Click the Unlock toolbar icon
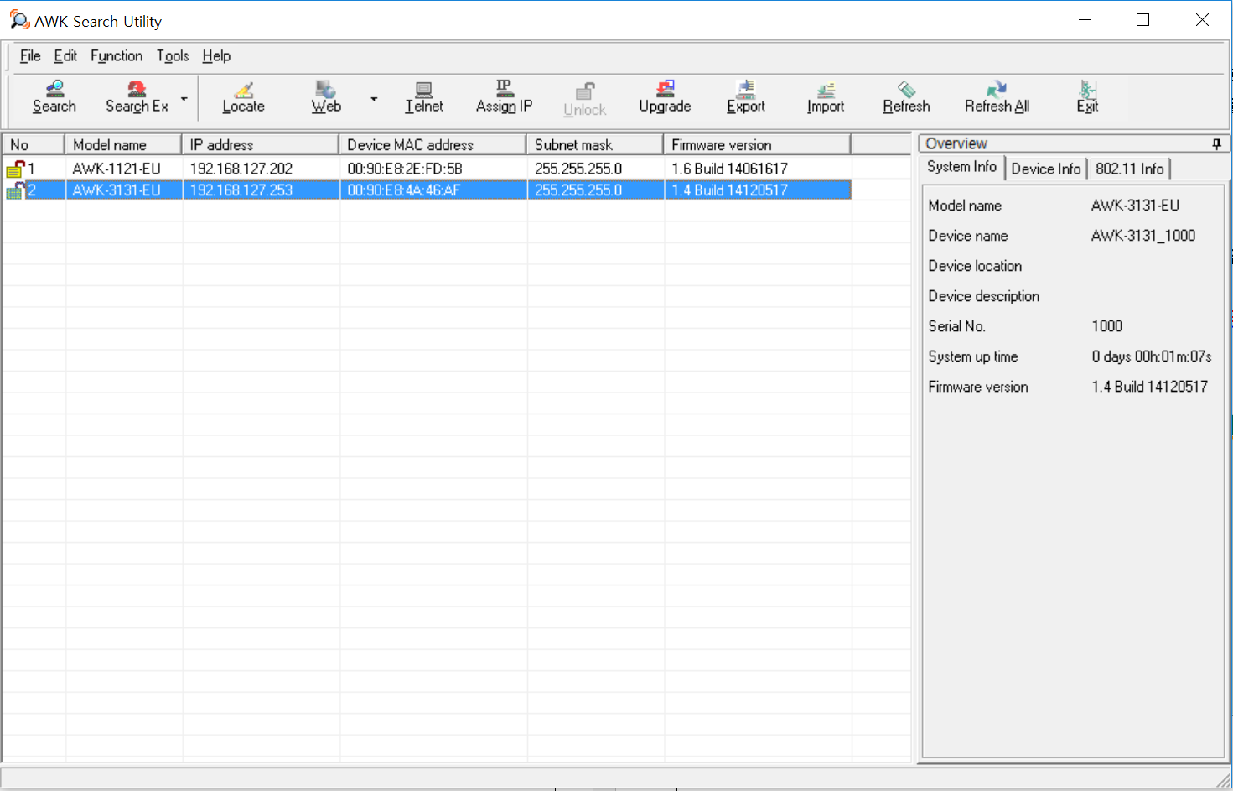Screen dimensions: 1233x791 (584, 99)
